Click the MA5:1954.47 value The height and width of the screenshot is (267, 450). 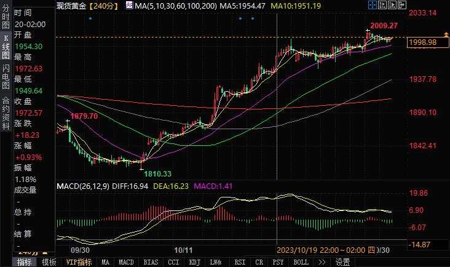click(242, 6)
